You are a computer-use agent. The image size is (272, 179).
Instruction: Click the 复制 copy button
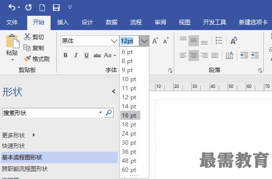[33, 48]
